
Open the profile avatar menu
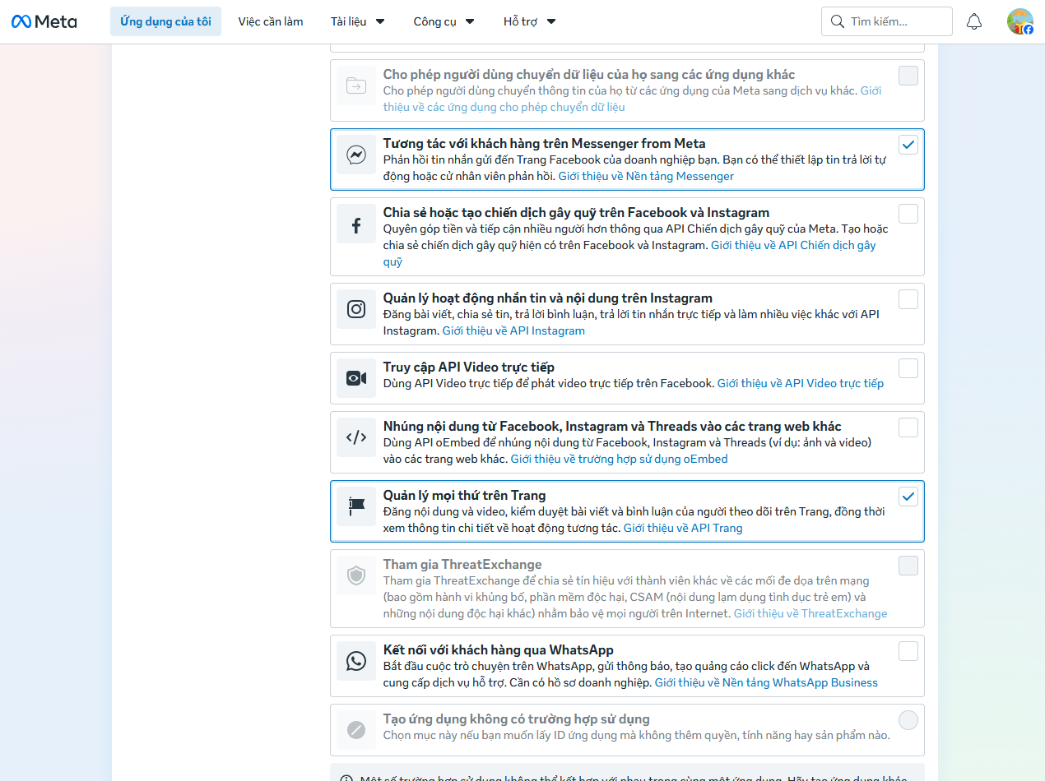pos(1020,21)
